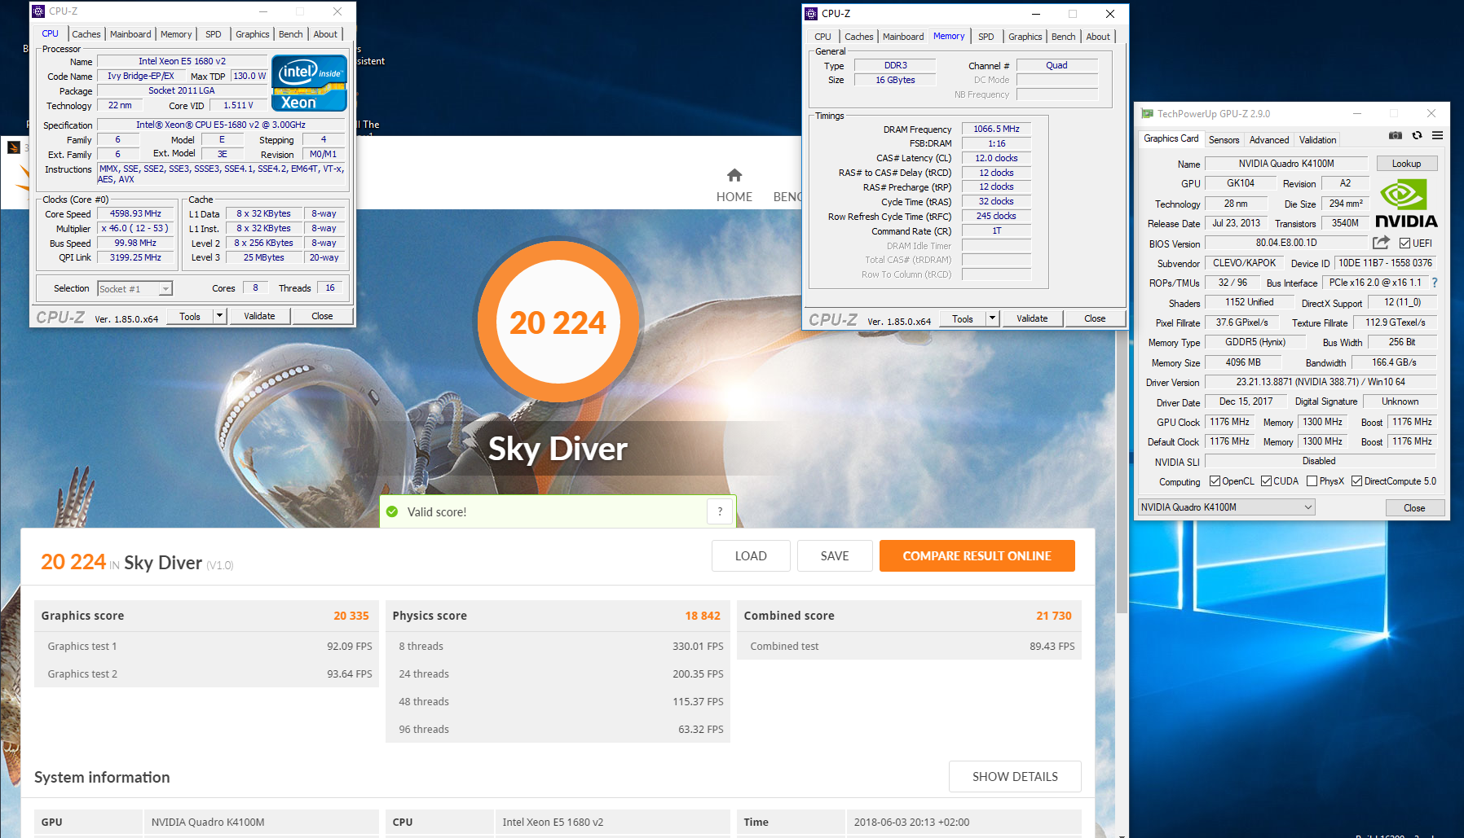Click the 'Graphics test 2' row
1464x838 pixels.
207,673
